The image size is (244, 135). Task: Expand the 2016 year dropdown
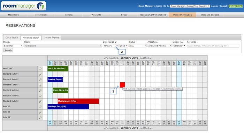click(124, 46)
